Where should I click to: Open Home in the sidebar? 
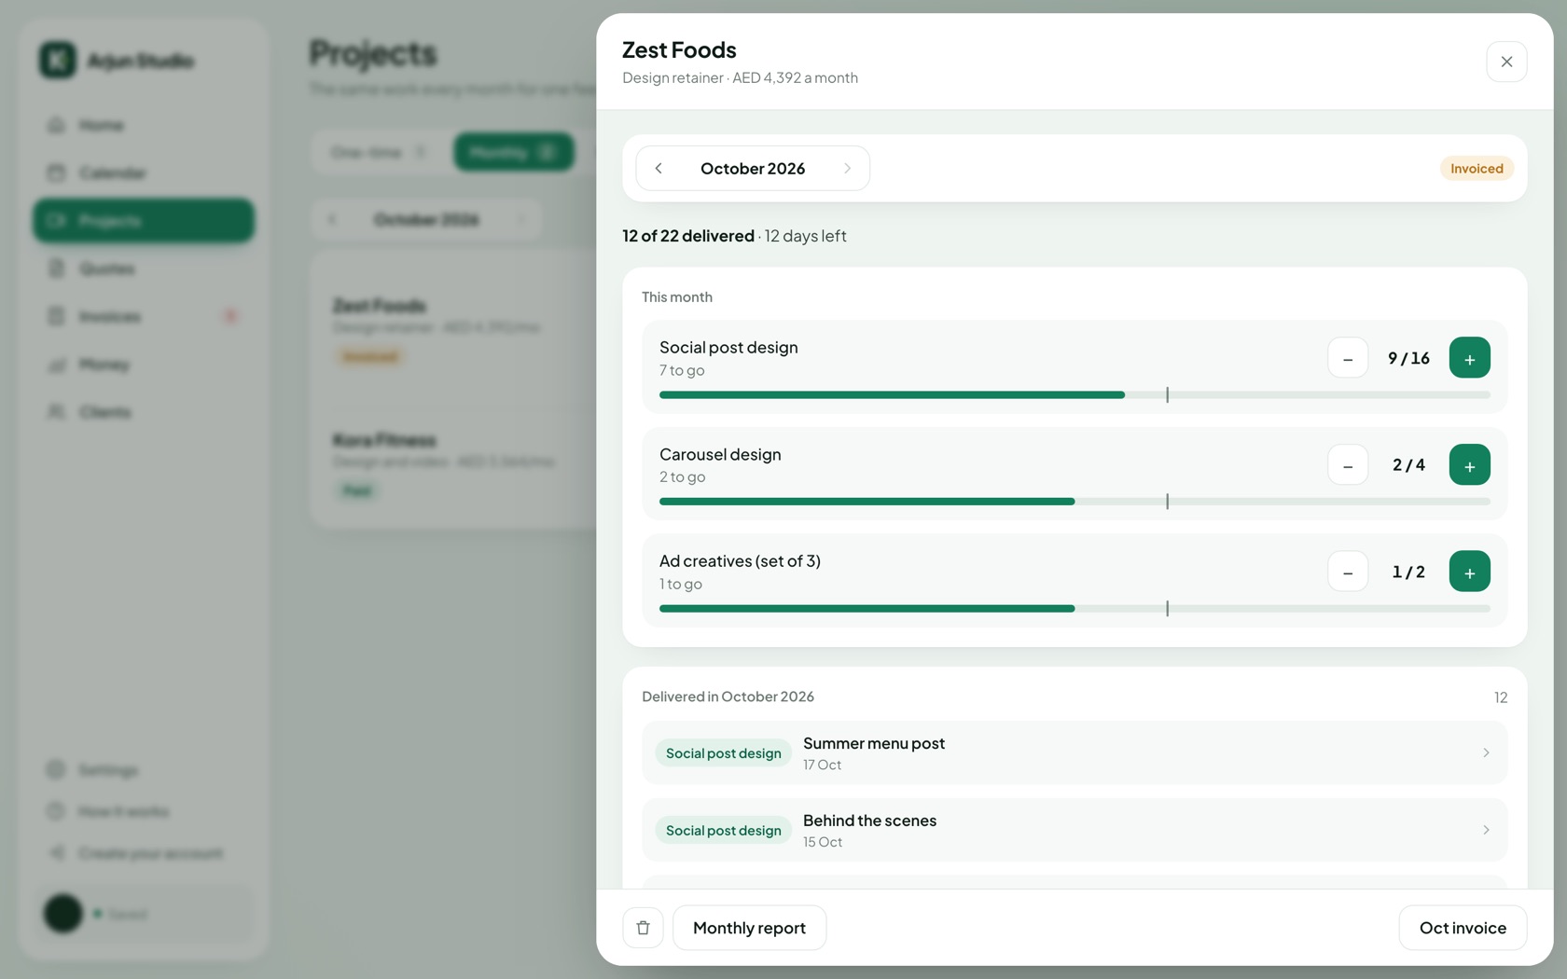(144, 125)
